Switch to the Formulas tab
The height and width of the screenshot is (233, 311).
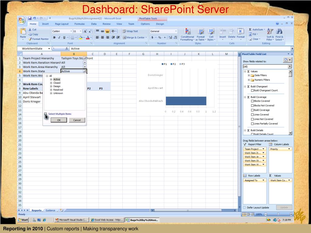point(80,24)
